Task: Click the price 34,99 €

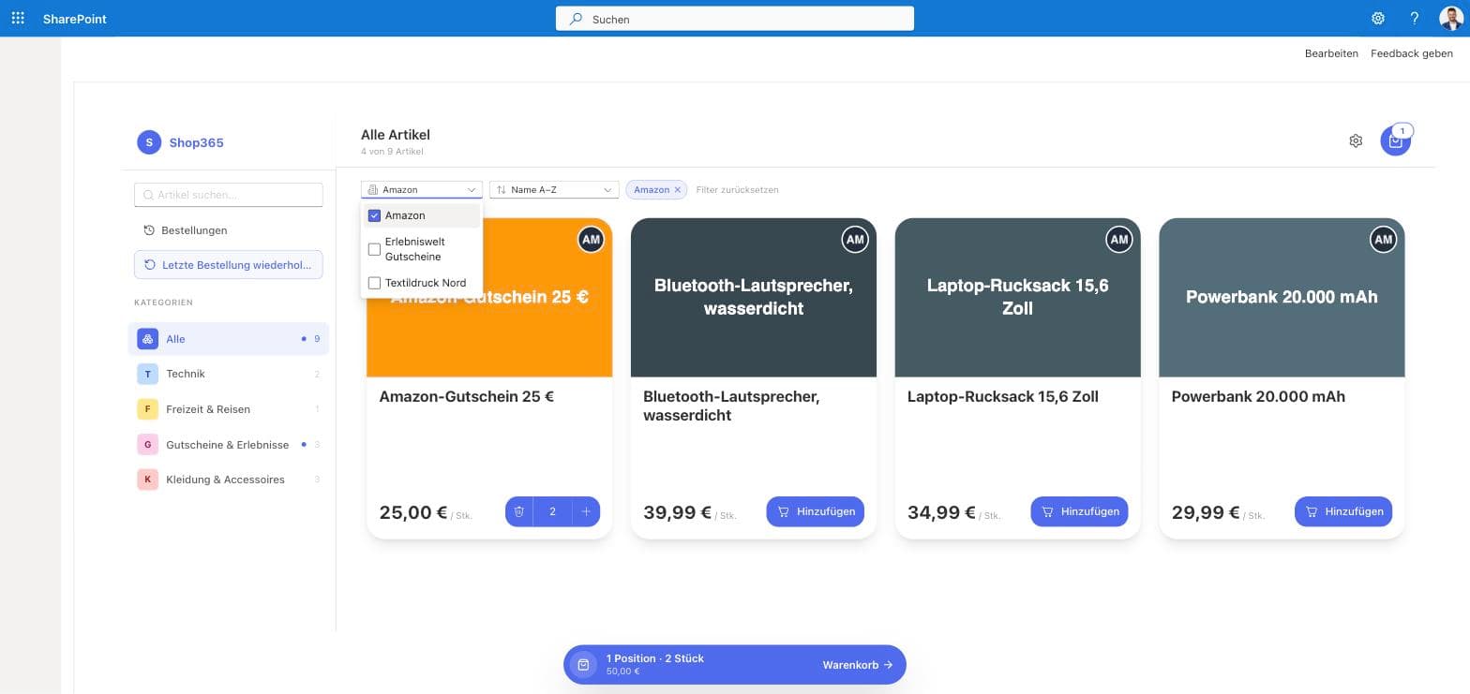Action: click(941, 512)
